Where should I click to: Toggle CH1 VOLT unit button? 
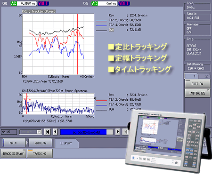43,3
